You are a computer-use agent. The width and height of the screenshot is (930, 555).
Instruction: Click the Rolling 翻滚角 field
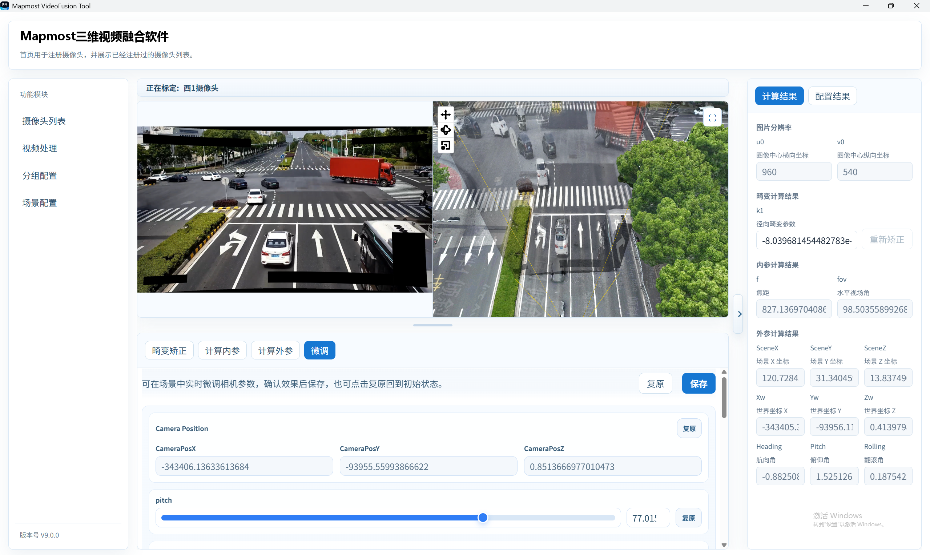point(888,476)
